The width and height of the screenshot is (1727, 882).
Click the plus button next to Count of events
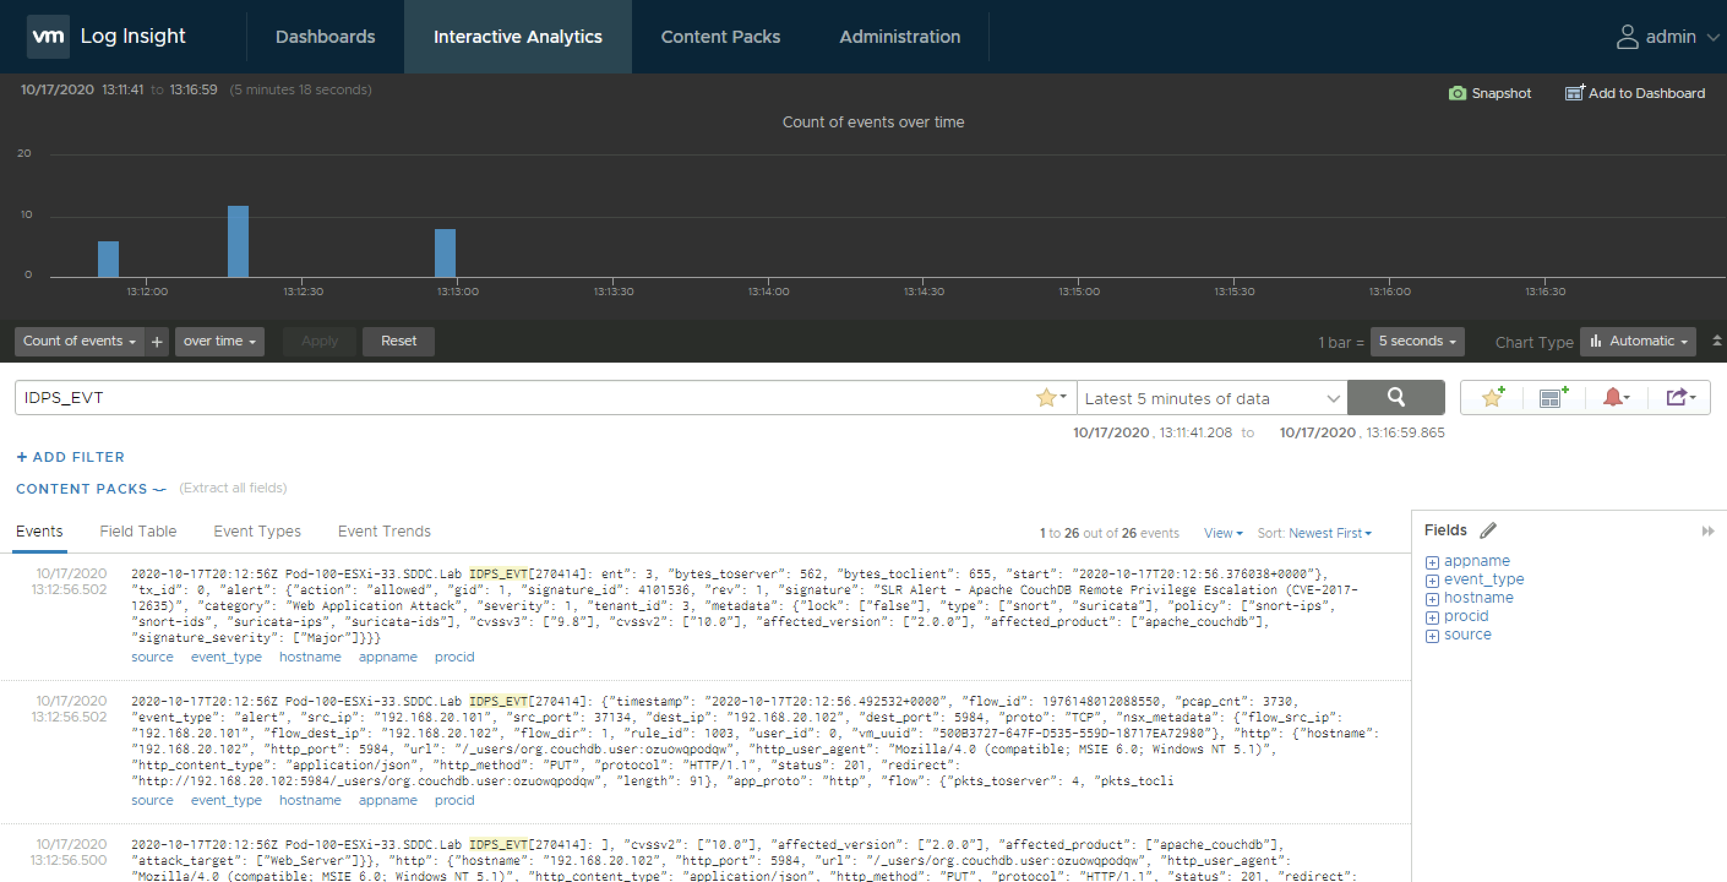coord(157,342)
